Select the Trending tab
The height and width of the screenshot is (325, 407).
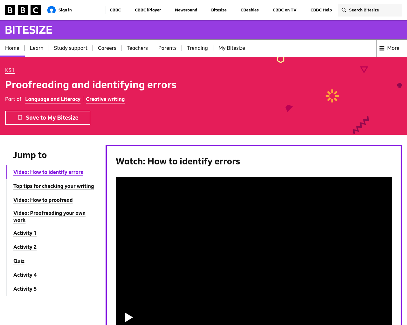click(197, 48)
